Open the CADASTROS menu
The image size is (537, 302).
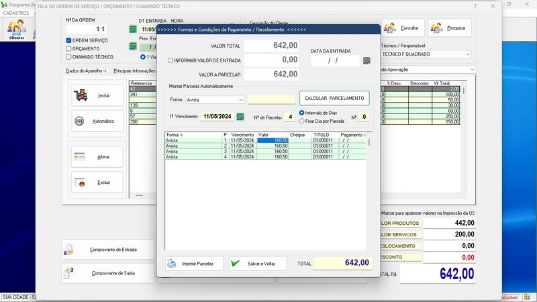17,13
